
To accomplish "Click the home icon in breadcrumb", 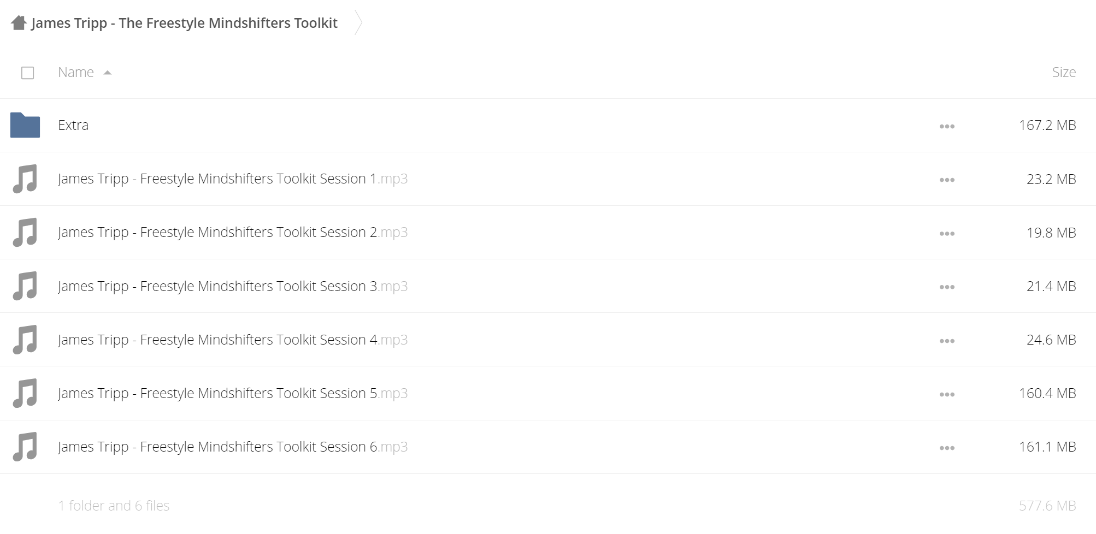I will 19,23.
